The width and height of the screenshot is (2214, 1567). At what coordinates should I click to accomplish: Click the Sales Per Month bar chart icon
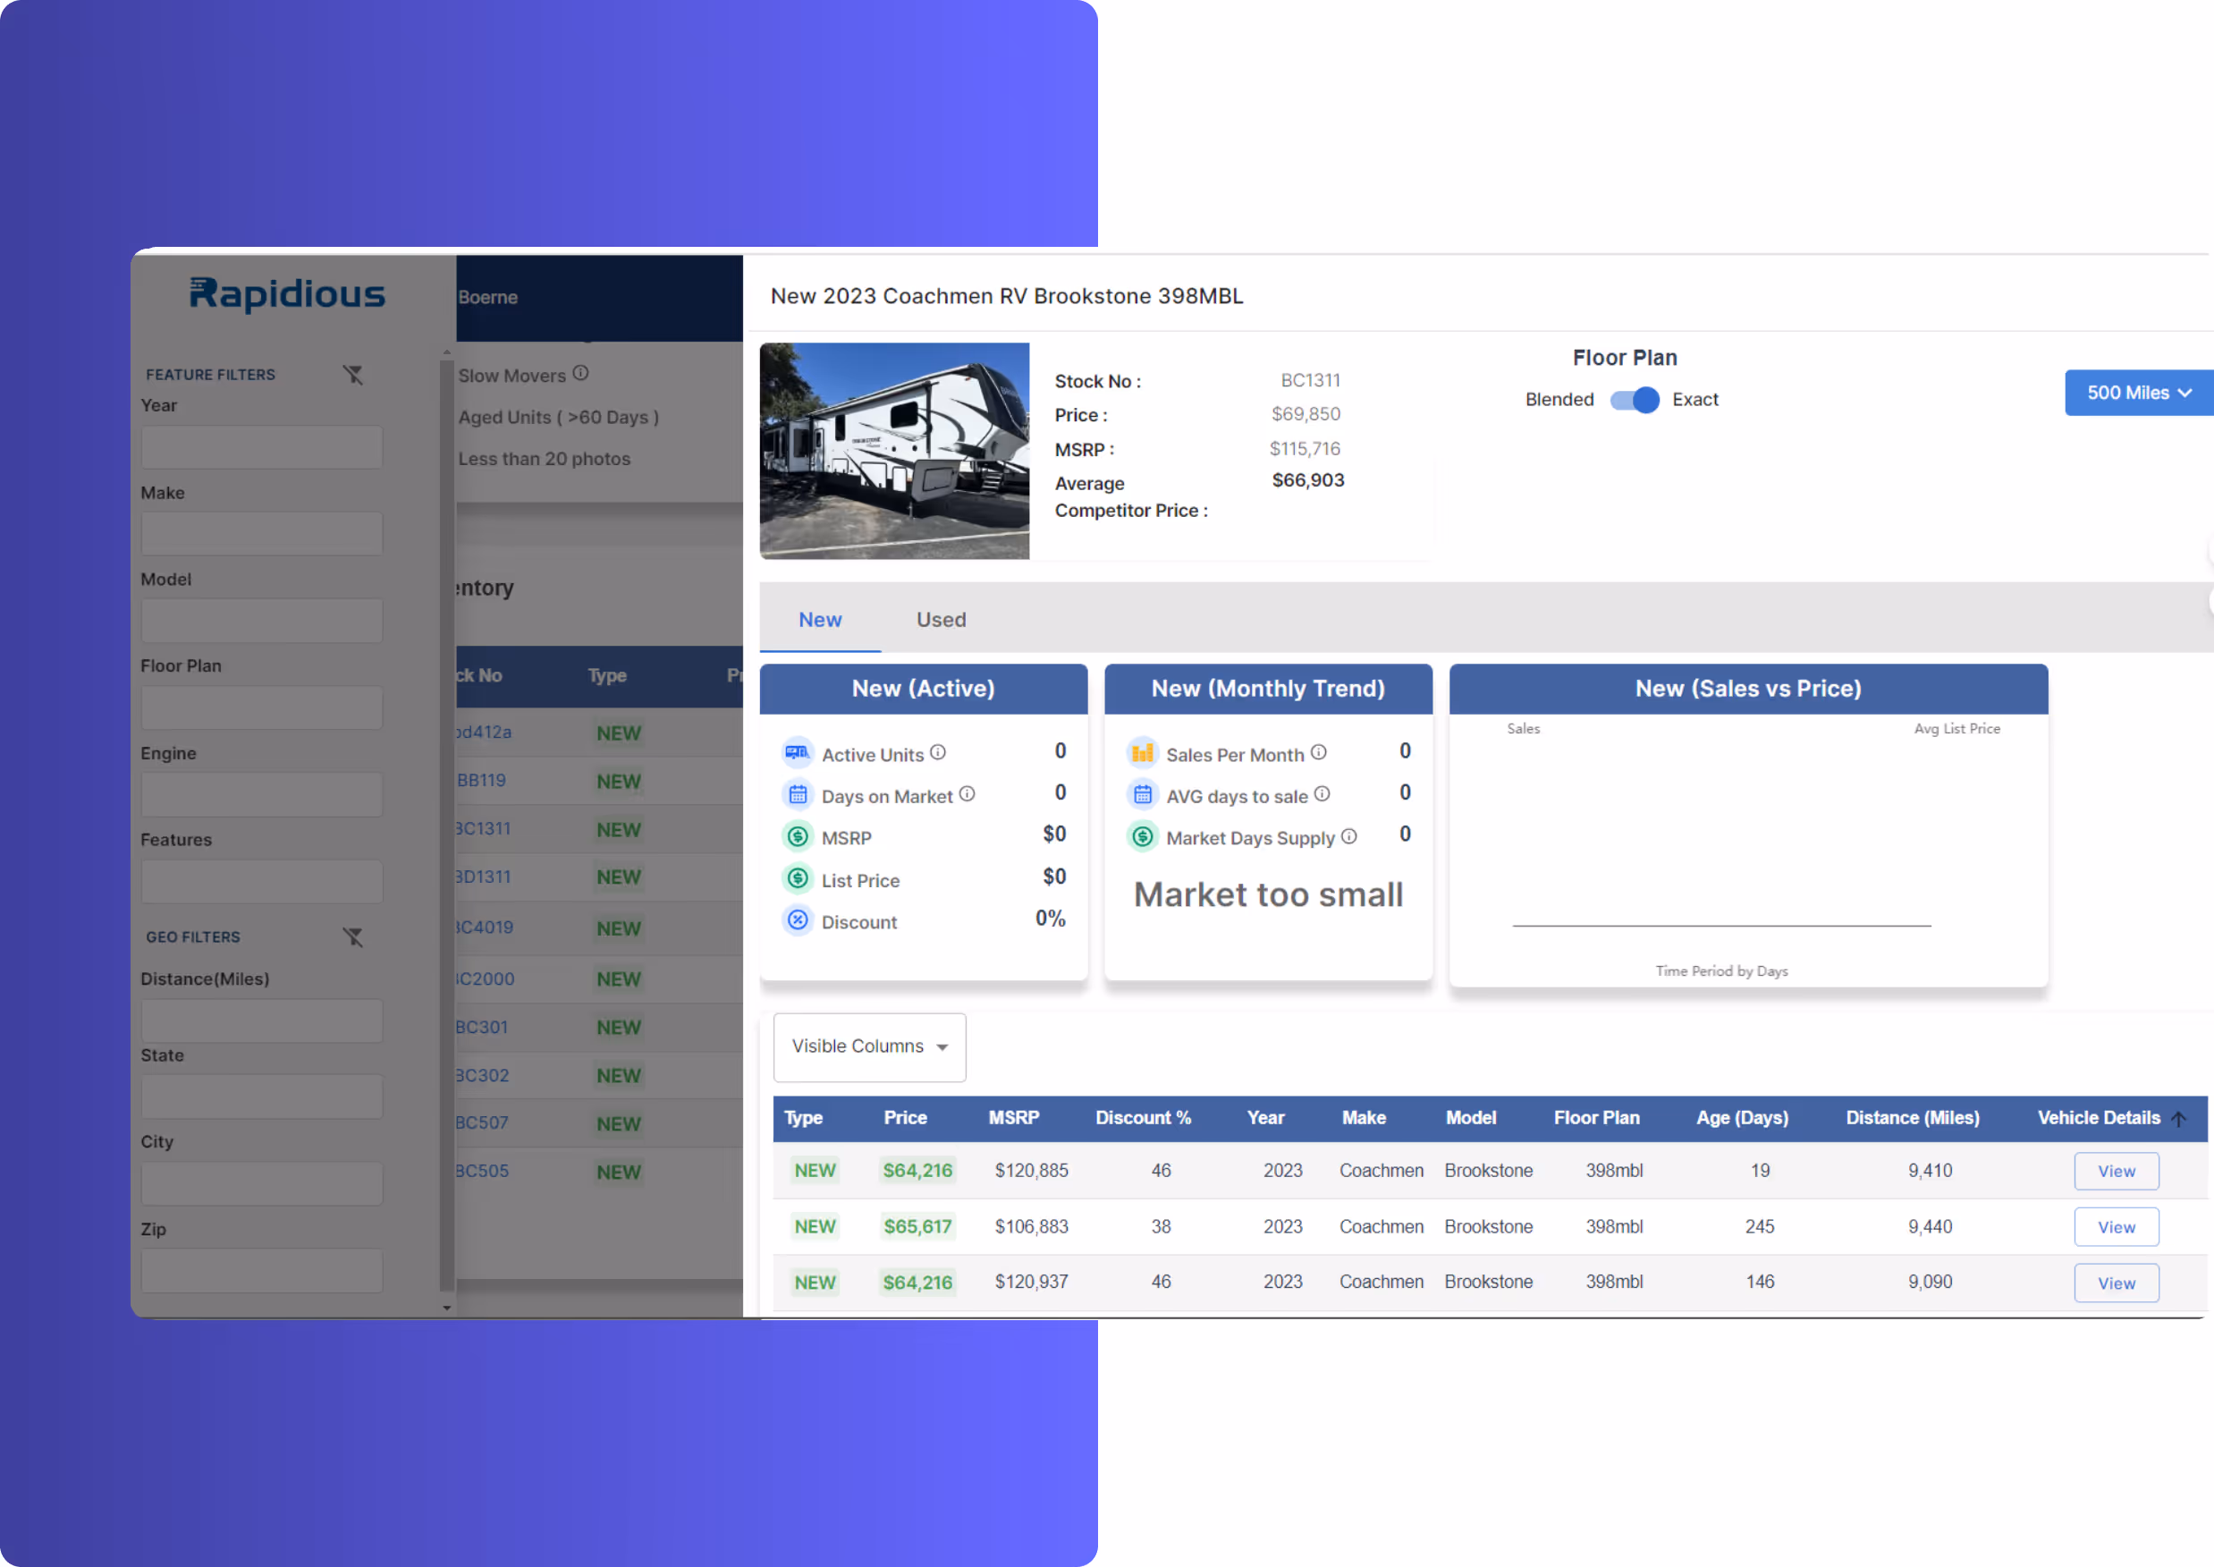click(x=1142, y=752)
